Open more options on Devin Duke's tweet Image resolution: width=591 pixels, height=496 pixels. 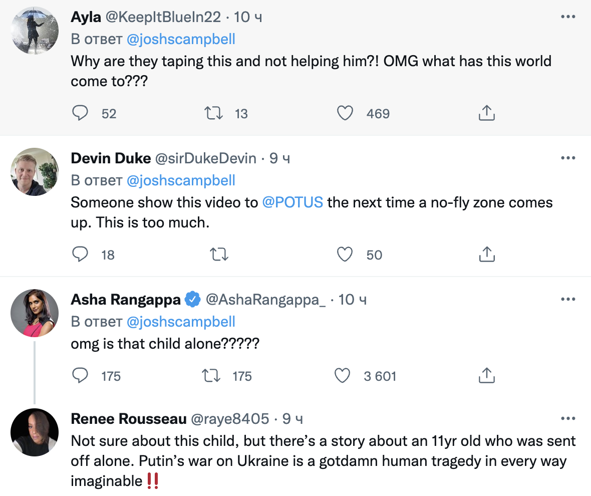coord(568,158)
